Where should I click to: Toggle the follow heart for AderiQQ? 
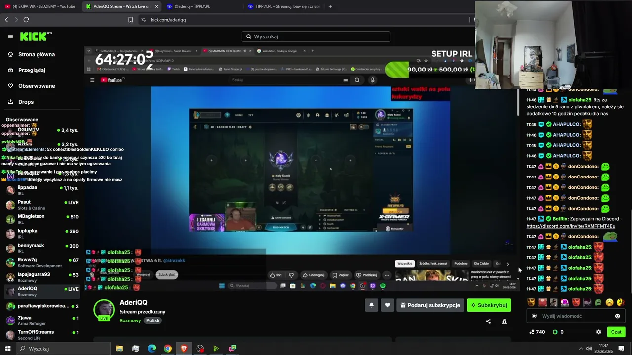coord(387,305)
